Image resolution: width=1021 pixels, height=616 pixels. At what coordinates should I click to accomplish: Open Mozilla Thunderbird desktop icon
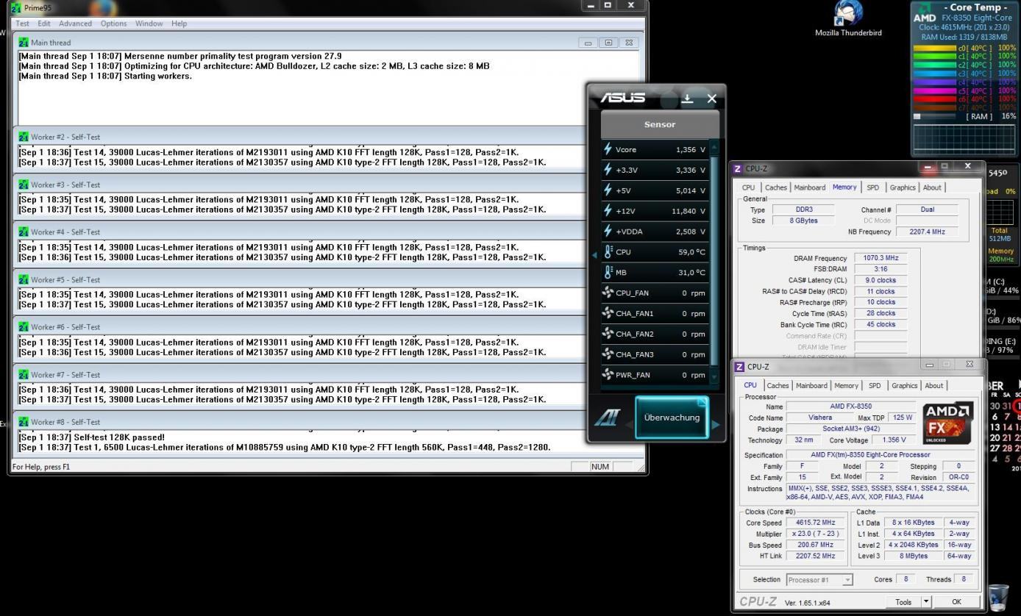[848, 19]
